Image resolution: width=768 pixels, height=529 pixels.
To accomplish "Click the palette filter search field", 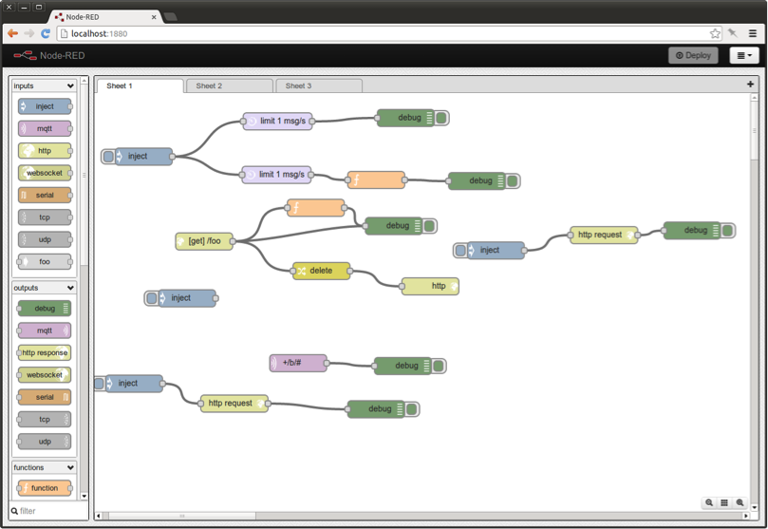I will tap(49, 511).
